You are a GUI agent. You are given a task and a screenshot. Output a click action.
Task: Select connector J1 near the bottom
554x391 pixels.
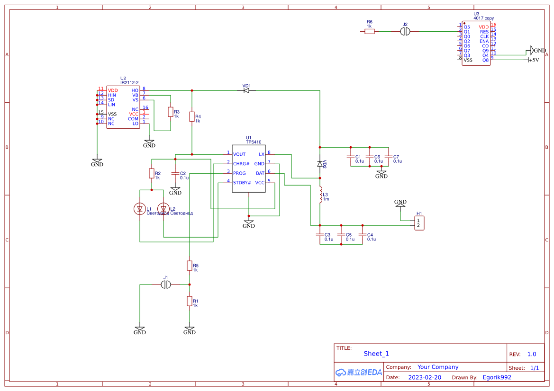click(166, 284)
